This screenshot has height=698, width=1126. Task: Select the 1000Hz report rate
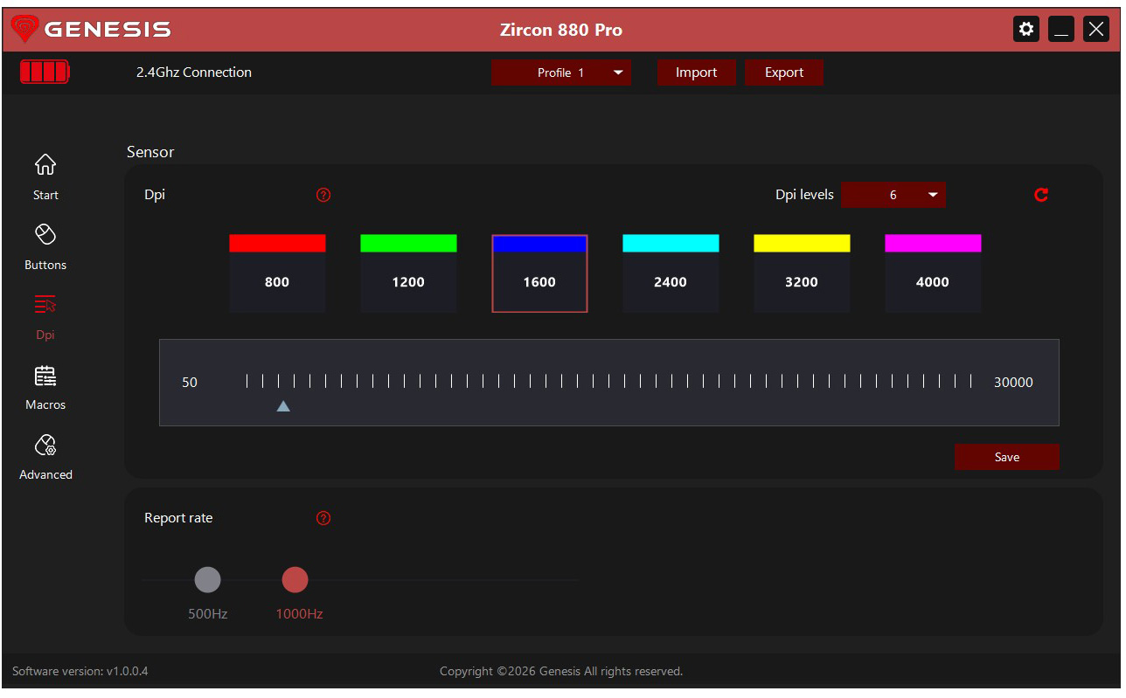tap(295, 579)
